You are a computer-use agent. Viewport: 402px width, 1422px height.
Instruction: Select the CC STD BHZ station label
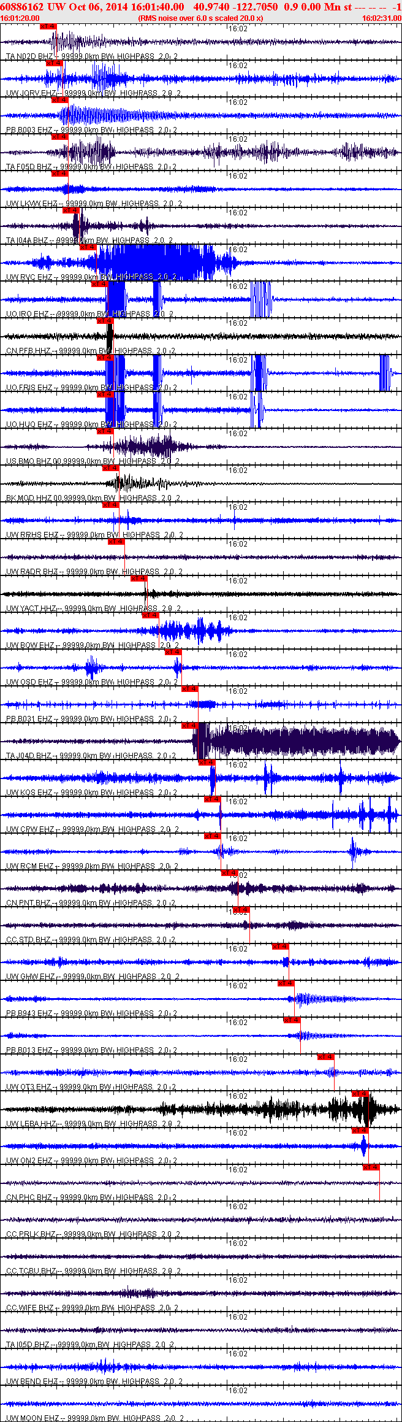coord(91,940)
